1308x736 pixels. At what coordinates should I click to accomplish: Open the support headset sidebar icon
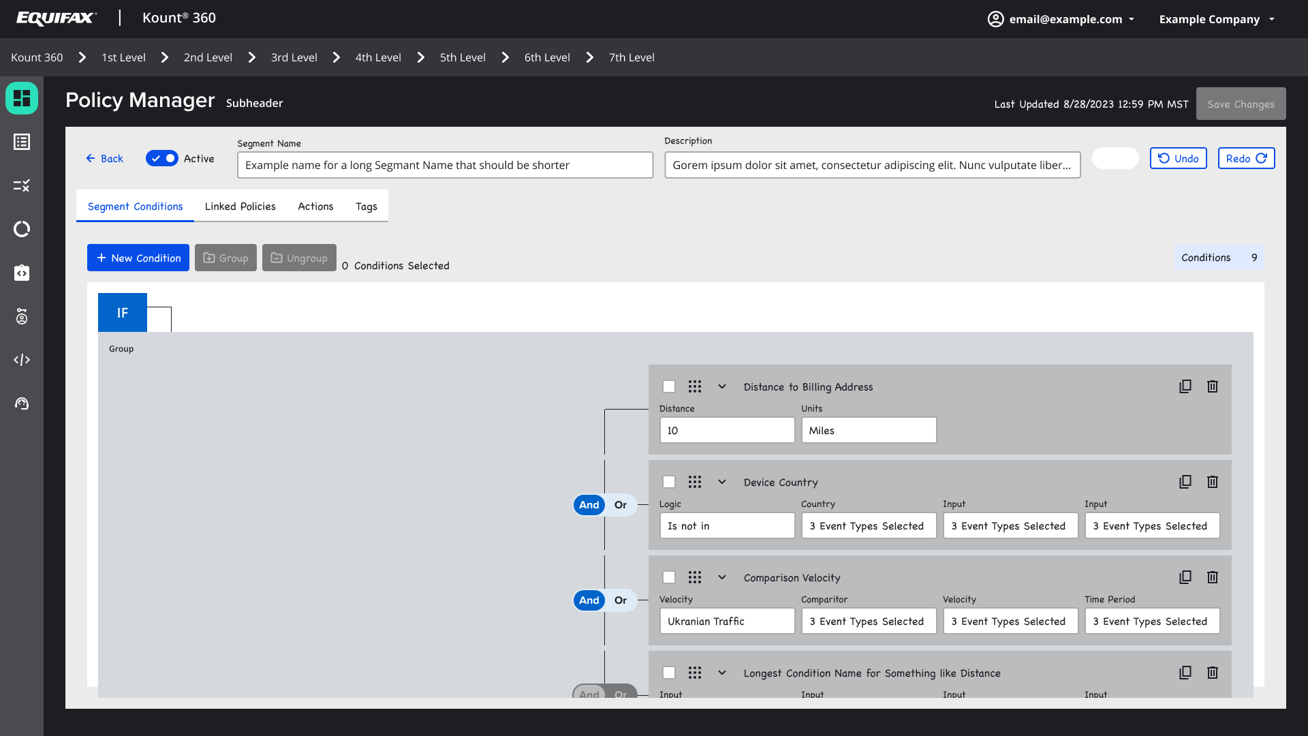22,403
